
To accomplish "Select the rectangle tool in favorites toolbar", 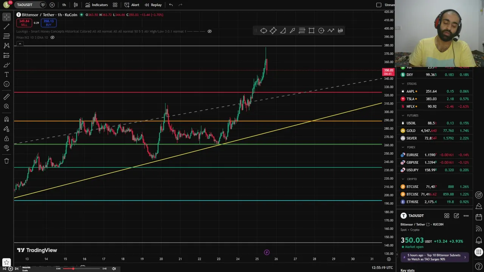I will 312,31.
